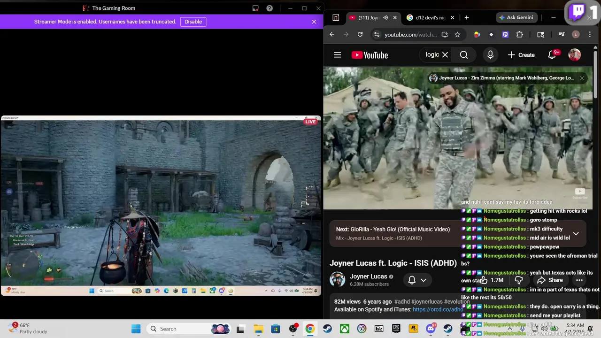Open the taskbar clock showing 5:34 AM
Image resolution: width=601 pixels, height=338 pixels.
(576, 329)
